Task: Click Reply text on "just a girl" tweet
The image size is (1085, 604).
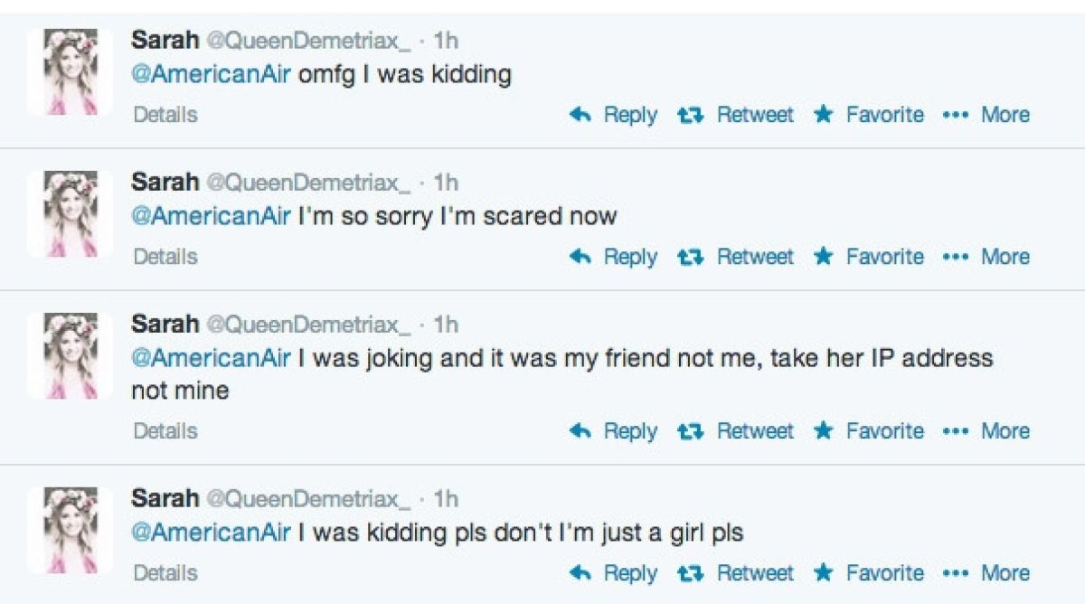Action: tap(630, 573)
